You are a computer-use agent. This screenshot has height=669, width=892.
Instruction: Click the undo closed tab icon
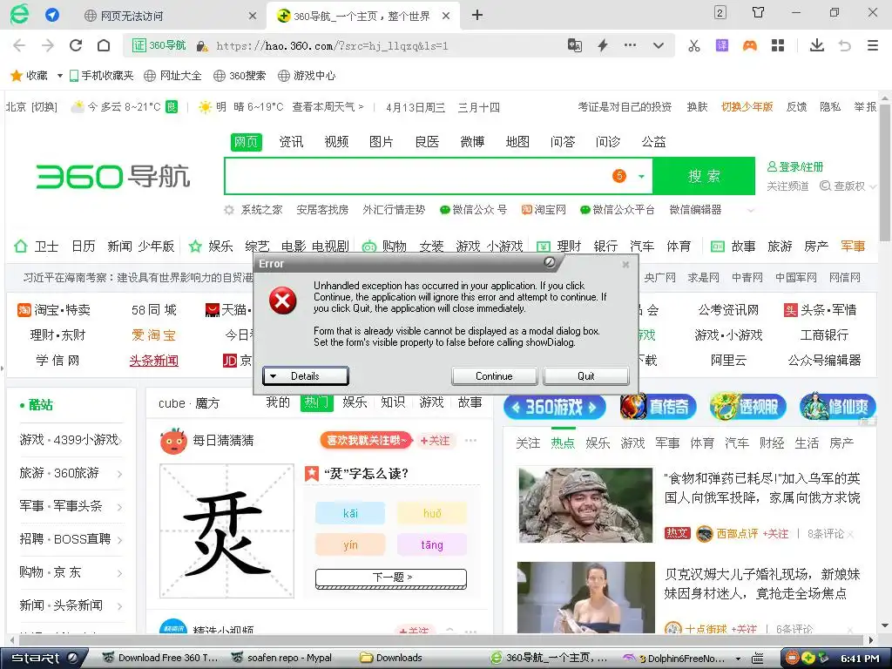(x=845, y=45)
